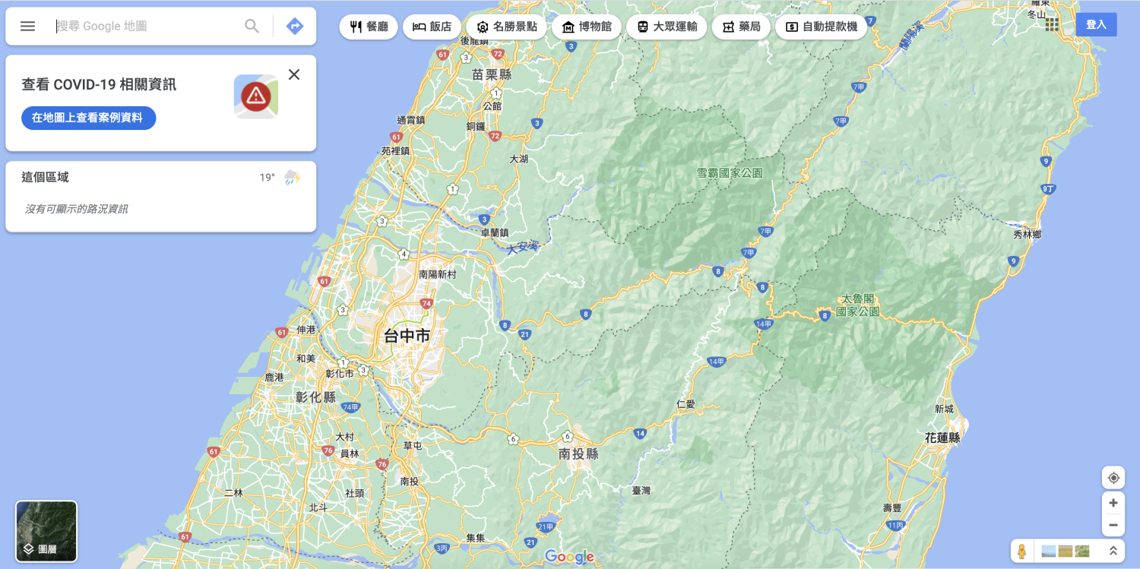Open directions with the blue arrow icon

click(x=295, y=26)
